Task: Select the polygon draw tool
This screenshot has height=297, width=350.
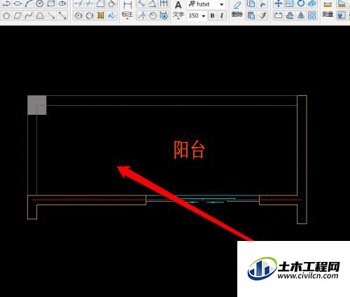Action: pos(6,15)
